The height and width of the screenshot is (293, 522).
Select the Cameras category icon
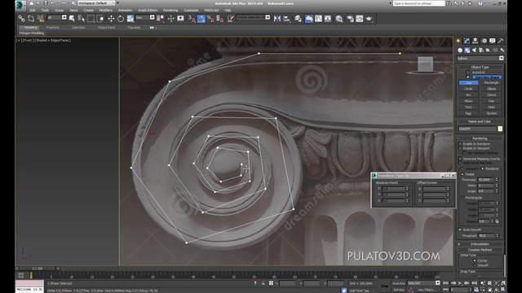481,50
